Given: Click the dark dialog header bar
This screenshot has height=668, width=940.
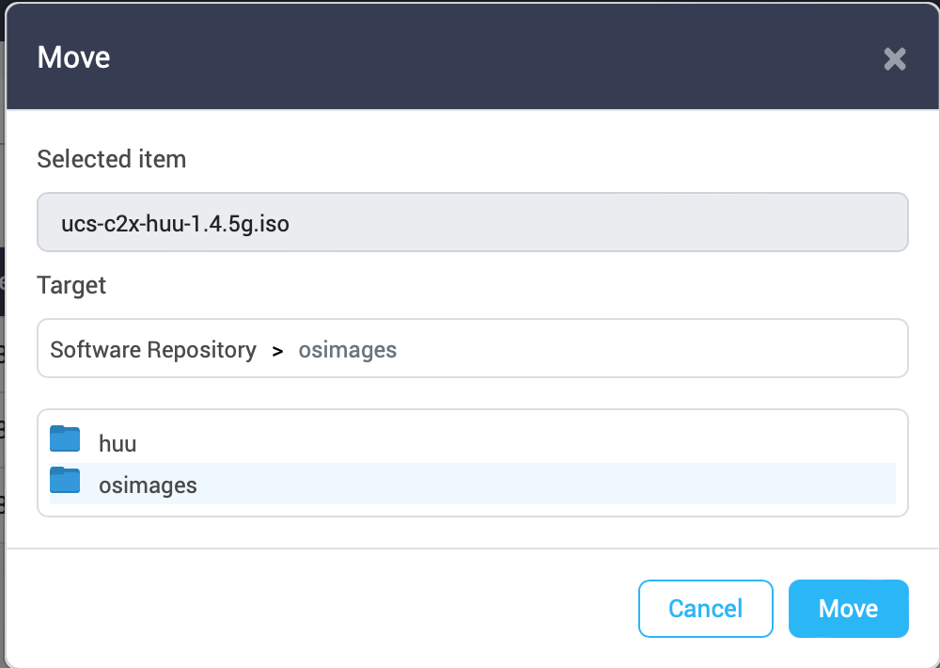Looking at the screenshot, I should pos(470,57).
